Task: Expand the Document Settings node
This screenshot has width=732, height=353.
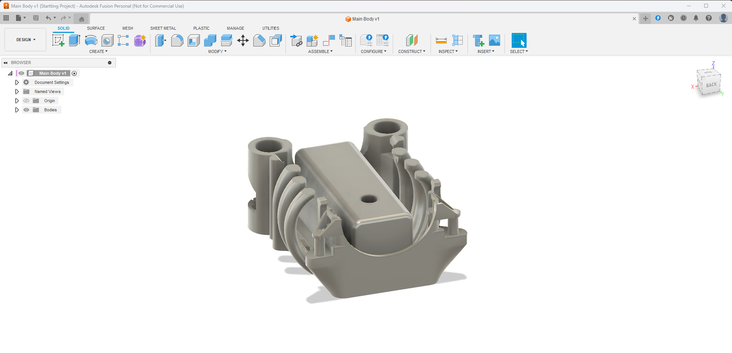Action: point(17,82)
